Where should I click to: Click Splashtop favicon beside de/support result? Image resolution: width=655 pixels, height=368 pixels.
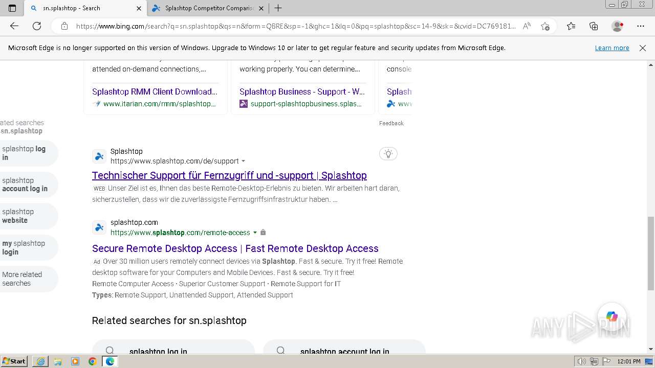coord(99,156)
